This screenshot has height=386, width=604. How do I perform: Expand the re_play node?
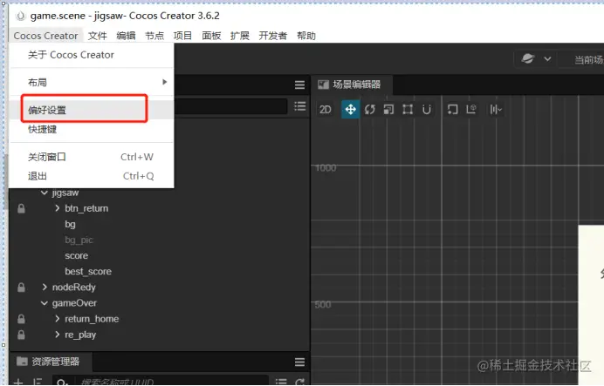57,334
